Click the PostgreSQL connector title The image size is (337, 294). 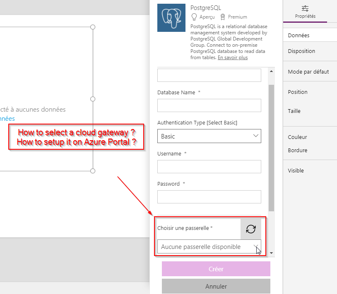(x=206, y=8)
